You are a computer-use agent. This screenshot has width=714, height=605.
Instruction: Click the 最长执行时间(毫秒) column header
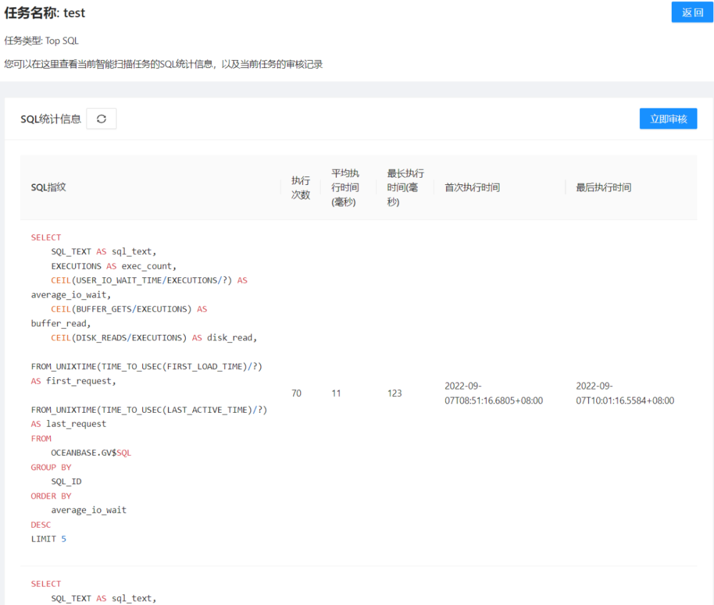coord(405,188)
